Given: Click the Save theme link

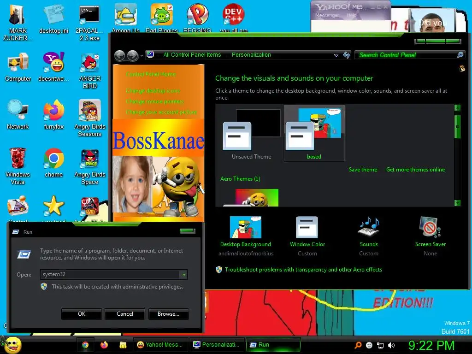Looking at the screenshot, I should (363, 170).
